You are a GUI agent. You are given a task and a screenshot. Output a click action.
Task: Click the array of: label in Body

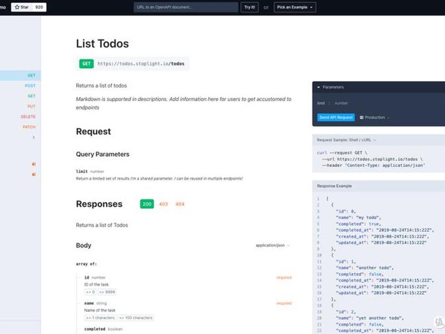click(86, 264)
